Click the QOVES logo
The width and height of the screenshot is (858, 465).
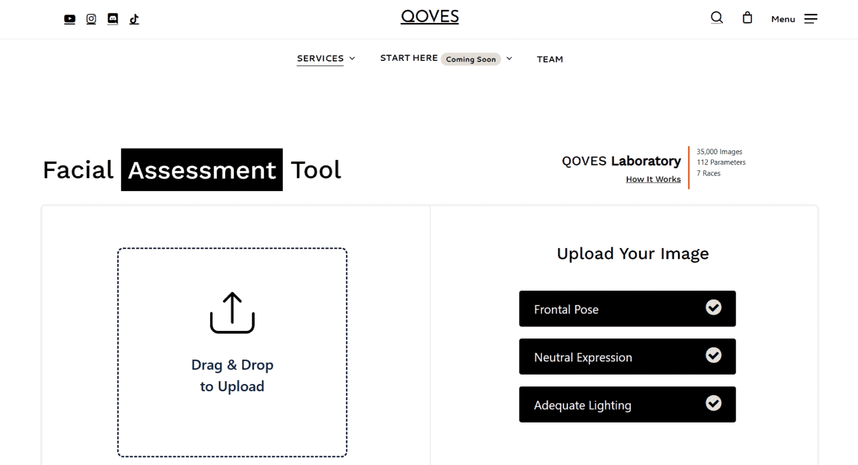coord(430,17)
